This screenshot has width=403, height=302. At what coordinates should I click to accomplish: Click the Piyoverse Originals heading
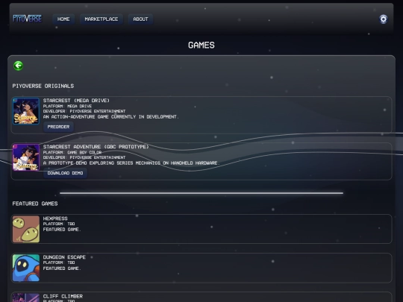coord(43,86)
